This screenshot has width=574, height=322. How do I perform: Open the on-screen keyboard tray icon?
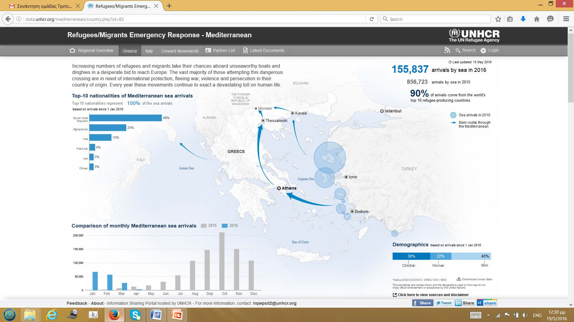coord(476,315)
